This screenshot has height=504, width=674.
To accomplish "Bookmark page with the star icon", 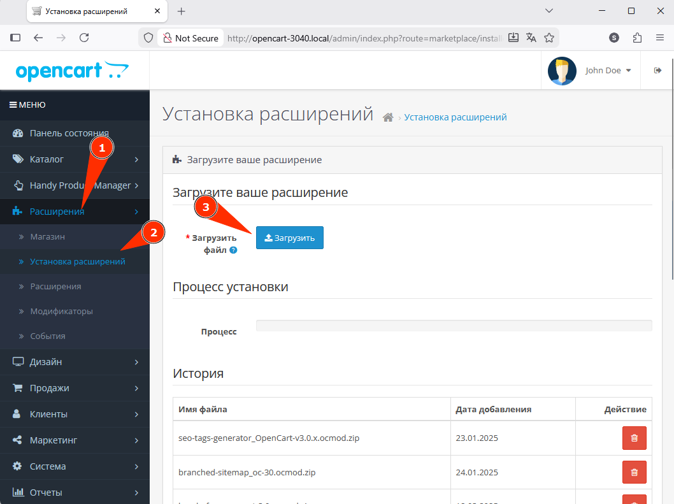I will coord(549,38).
